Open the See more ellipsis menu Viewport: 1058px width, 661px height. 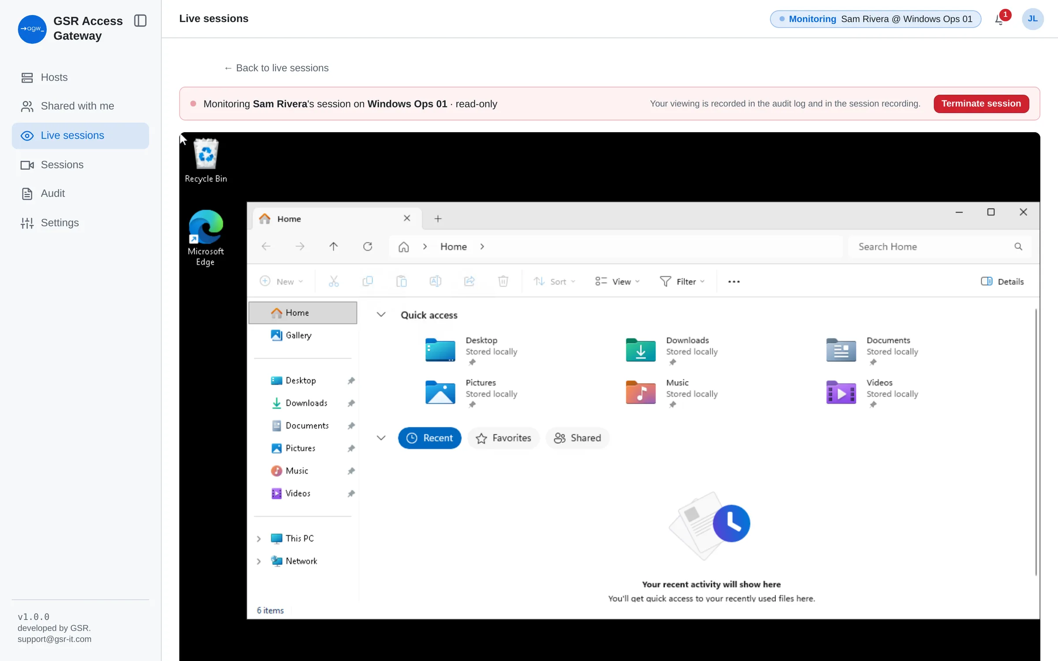[x=734, y=282]
